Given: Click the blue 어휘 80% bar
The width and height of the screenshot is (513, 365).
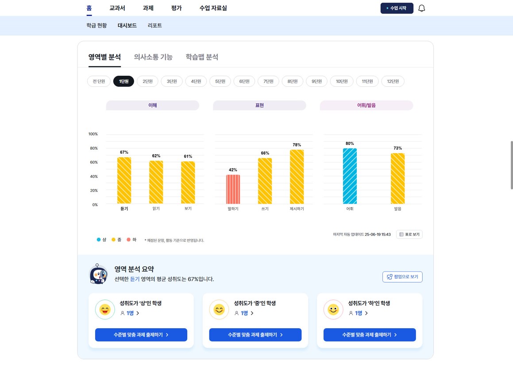Looking at the screenshot, I should point(350,176).
